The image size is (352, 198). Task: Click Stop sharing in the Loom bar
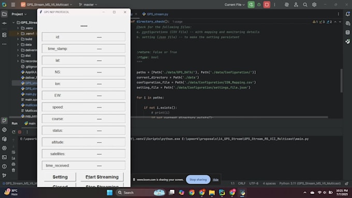click(198, 179)
